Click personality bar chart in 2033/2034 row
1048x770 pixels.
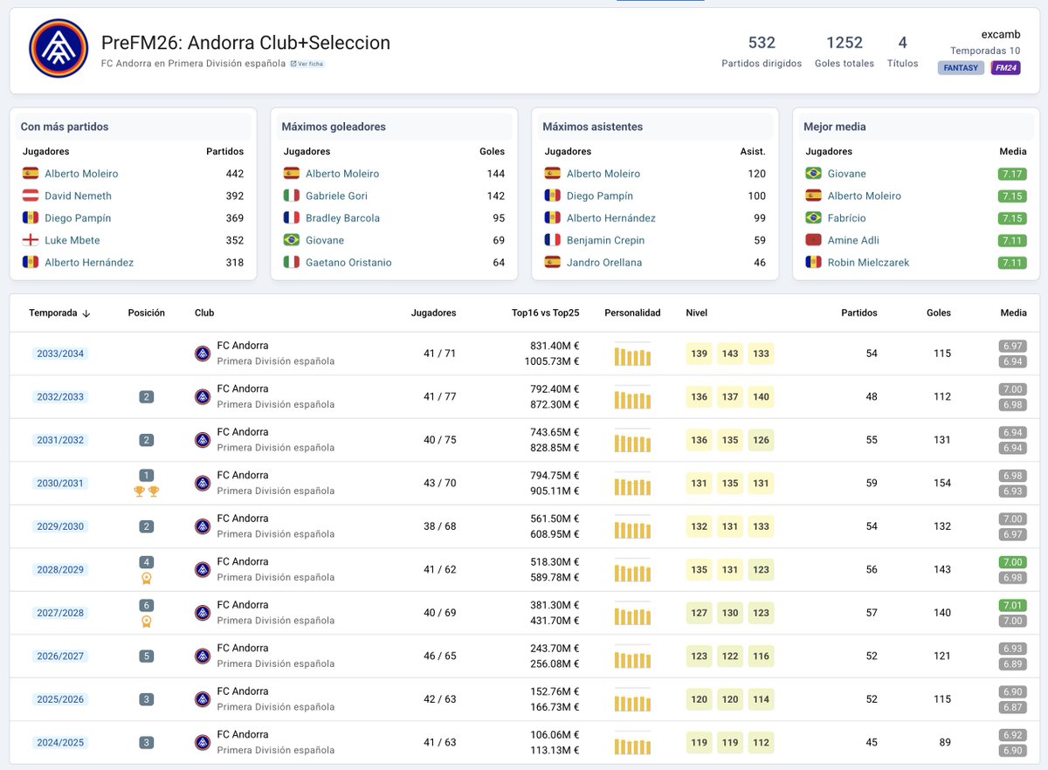point(632,354)
